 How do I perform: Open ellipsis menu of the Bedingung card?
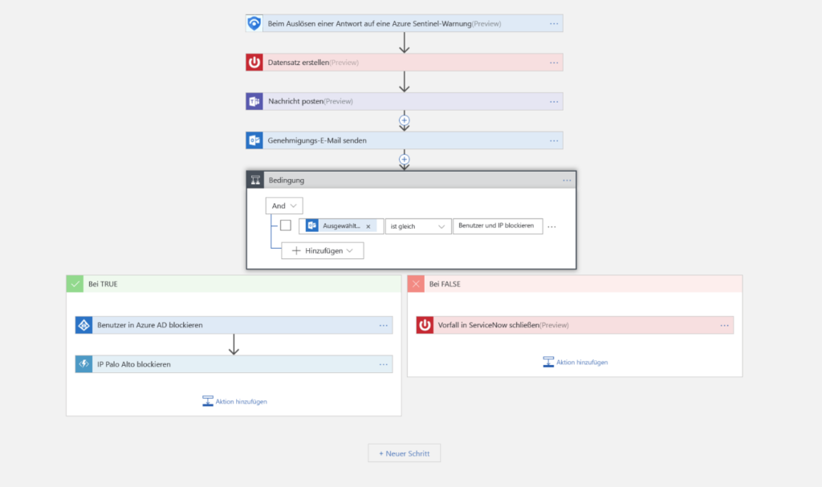[567, 180]
